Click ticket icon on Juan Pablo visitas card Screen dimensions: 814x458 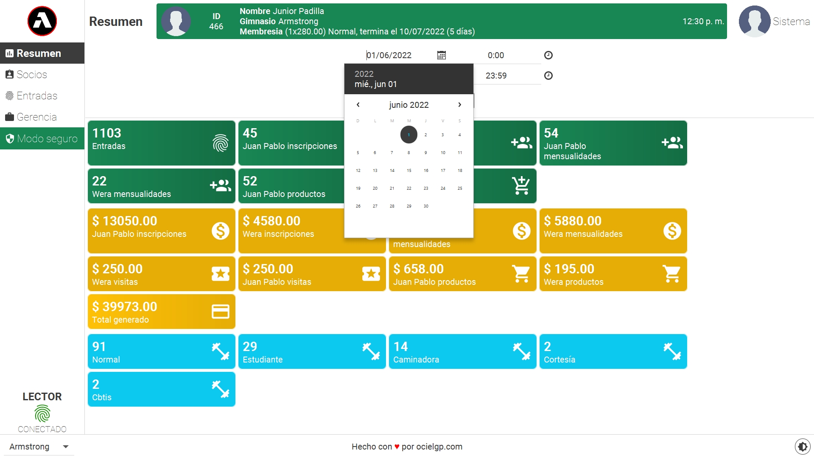click(371, 274)
